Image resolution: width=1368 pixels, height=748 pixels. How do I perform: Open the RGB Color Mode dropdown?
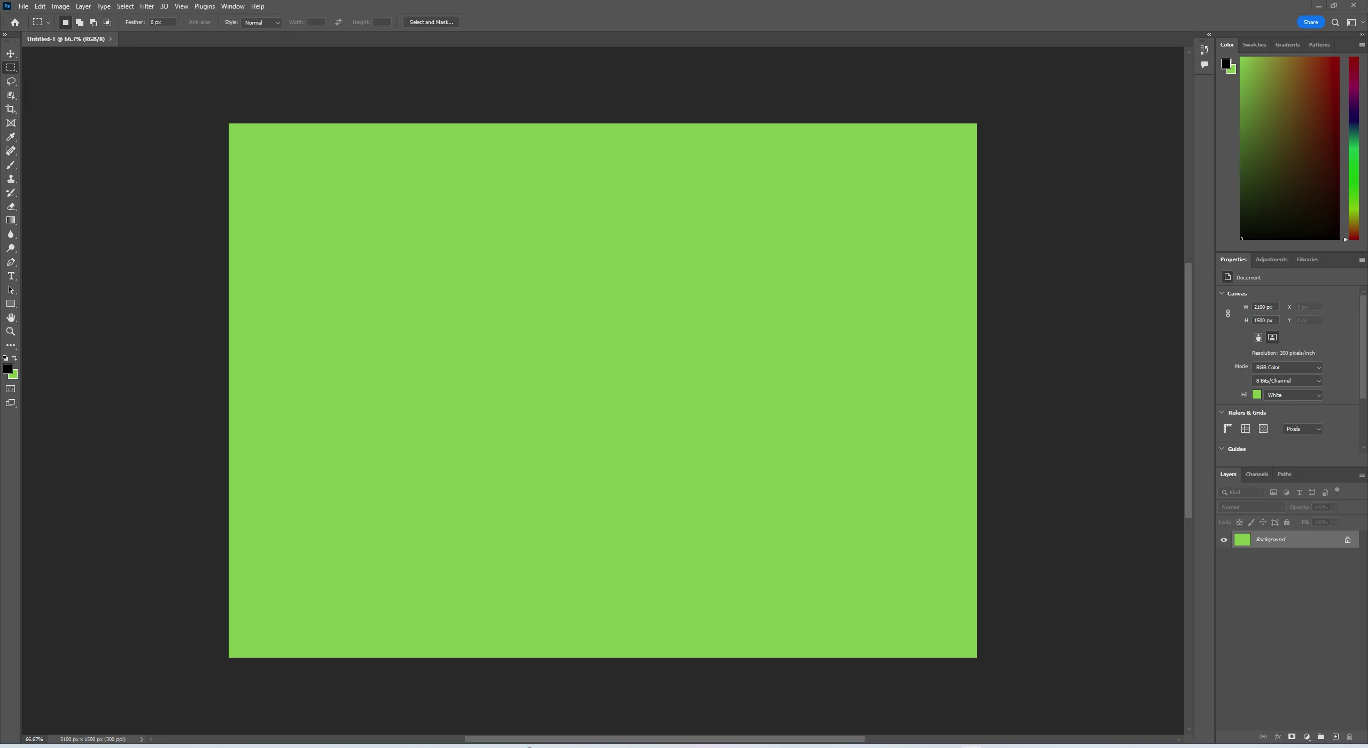tap(1287, 367)
